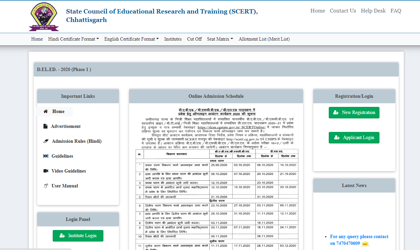Image resolution: width=420 pixels, height=250 pixels.
Task: Click the Important Links panel heading
Action: coord(78,96)
